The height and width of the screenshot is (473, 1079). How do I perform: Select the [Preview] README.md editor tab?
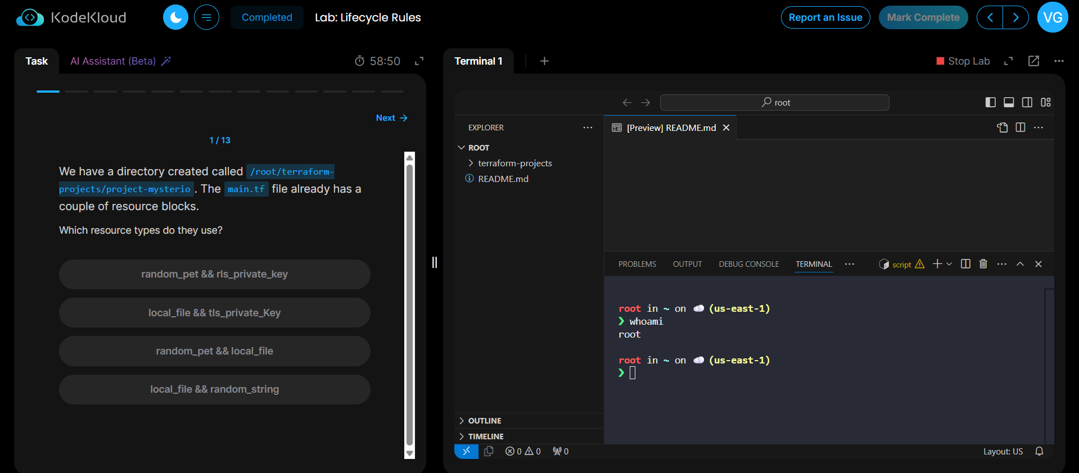[670, 128]
